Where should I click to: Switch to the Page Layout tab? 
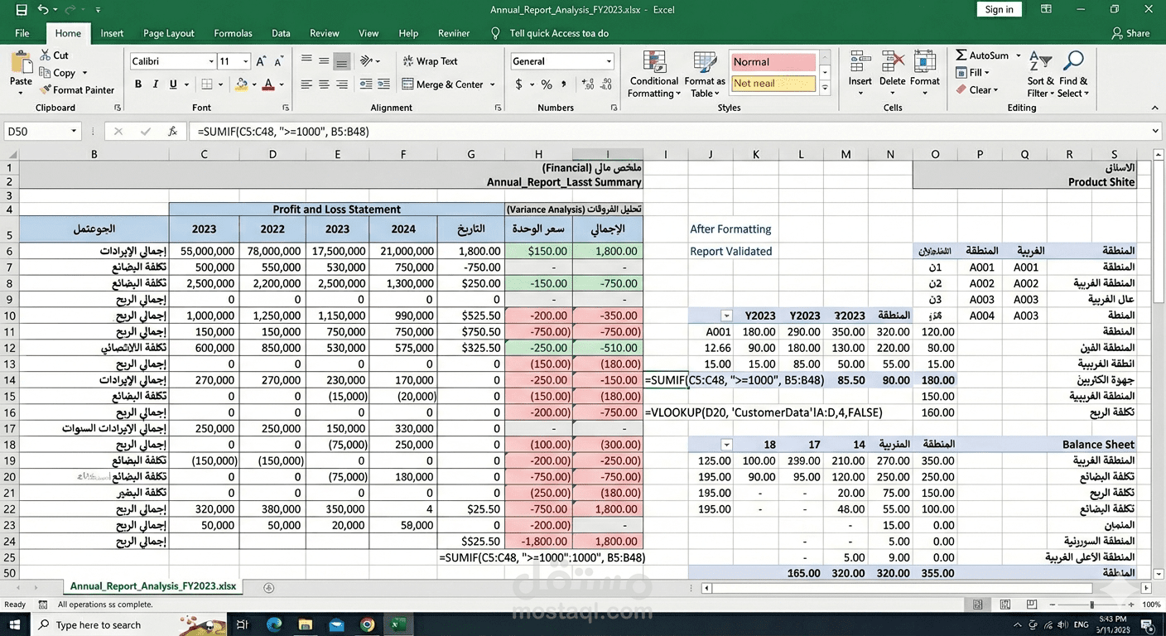point(169,33)
